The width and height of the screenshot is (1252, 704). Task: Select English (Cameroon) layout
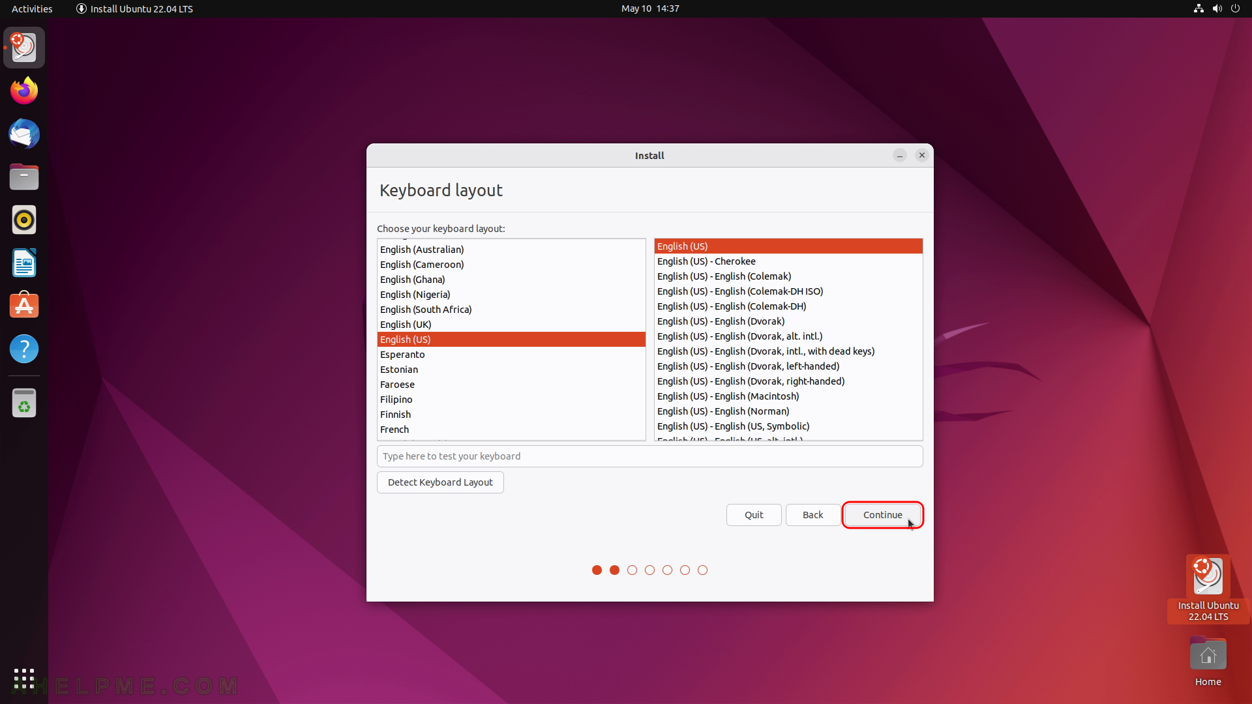511,265
